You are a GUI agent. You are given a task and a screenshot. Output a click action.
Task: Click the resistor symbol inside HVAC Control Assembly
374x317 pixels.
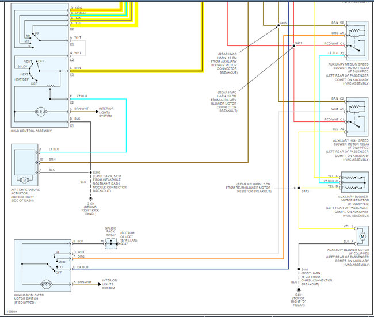[51, 86]
